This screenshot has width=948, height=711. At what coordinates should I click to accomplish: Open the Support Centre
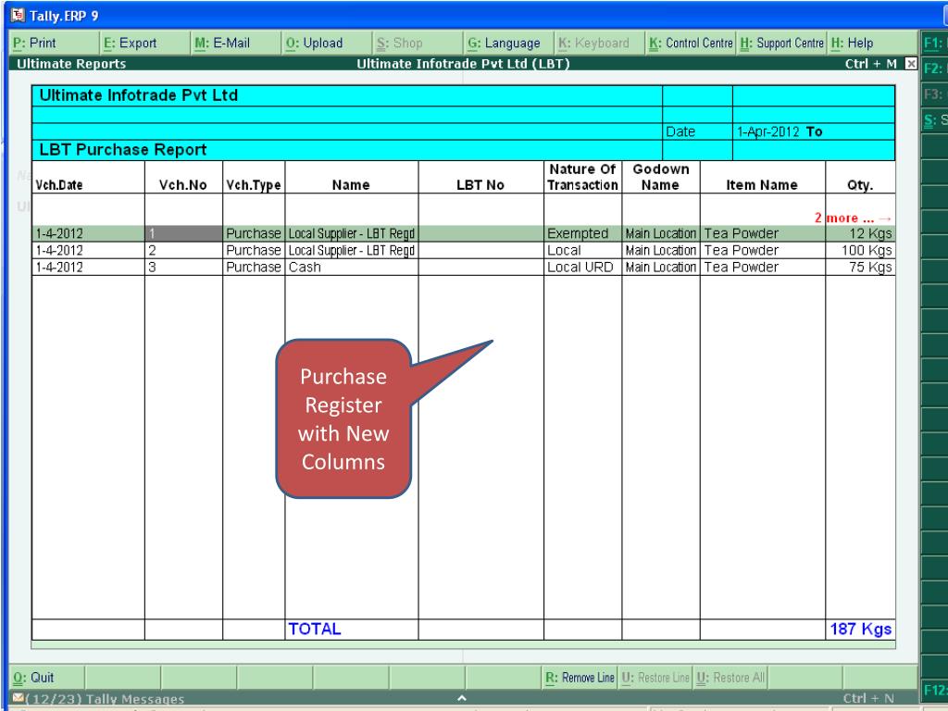[781, 43]
